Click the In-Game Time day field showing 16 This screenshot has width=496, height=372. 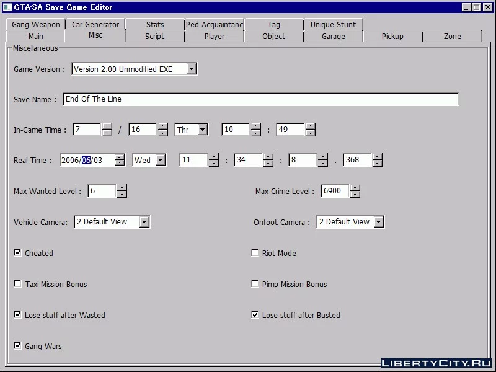point(143,130)
